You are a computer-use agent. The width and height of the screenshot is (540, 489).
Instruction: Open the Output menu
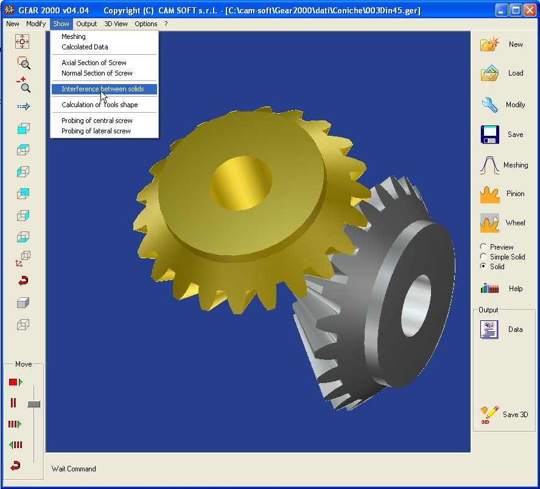(x=86, y=24)
